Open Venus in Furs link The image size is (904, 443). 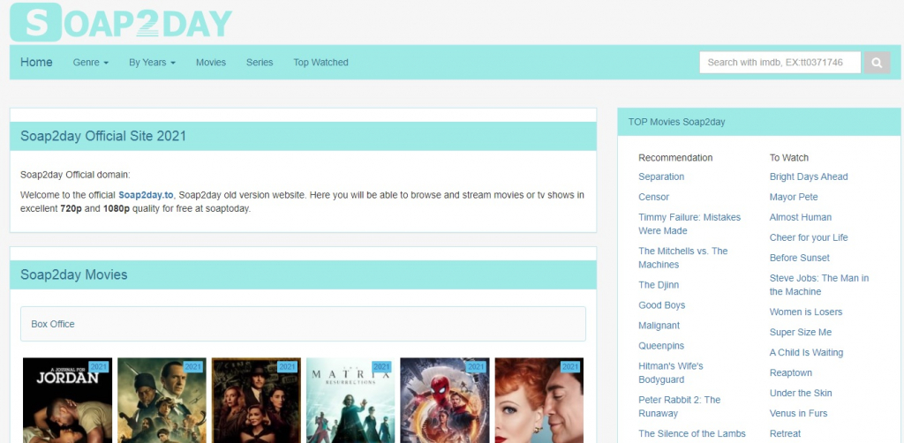tap(798, 412)
